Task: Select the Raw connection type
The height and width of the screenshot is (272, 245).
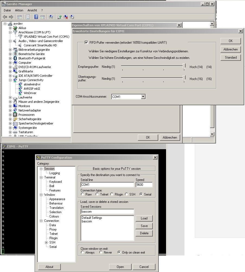Action: pos(82,194)
